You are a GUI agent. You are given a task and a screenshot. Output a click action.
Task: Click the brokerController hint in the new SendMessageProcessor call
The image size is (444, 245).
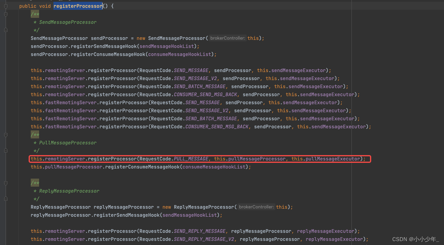228,38
